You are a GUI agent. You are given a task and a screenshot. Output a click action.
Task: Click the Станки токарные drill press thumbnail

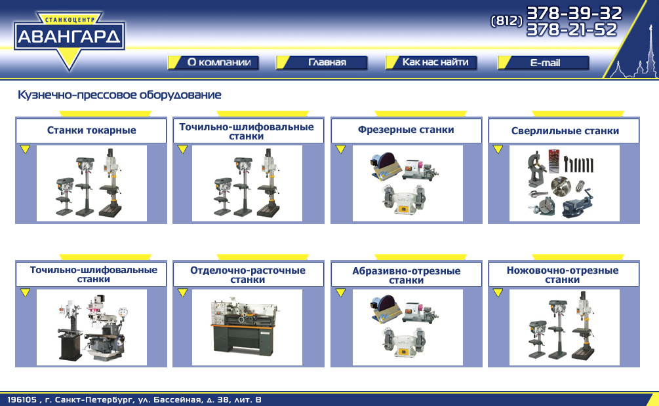coord(92,183)
